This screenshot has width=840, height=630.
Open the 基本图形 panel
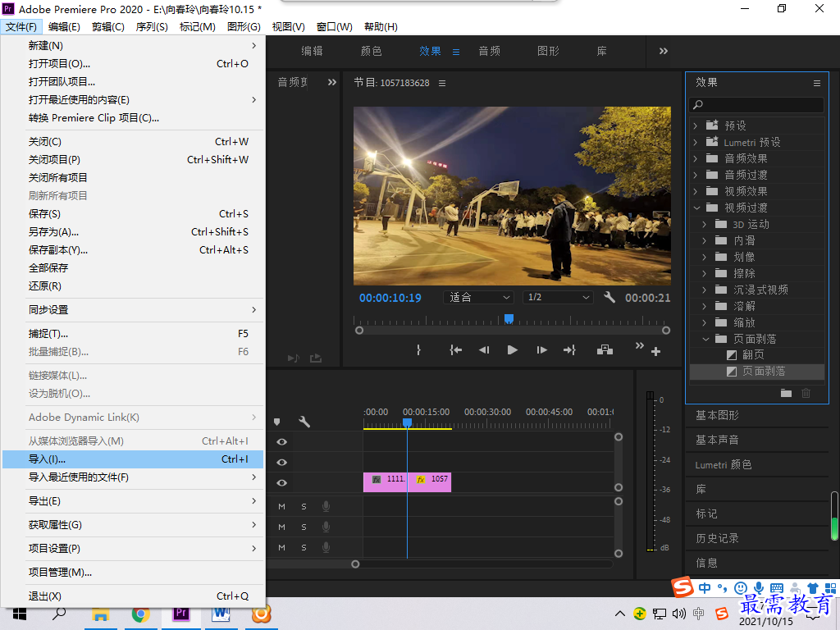point(717,415)
